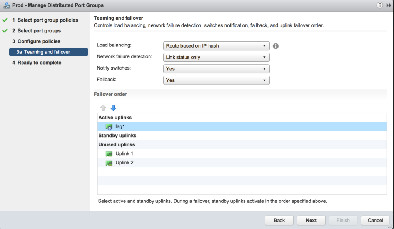The width and height of the screenshot is (394, 229).
Task: Click the Active uplinks header
Action: 115,118
